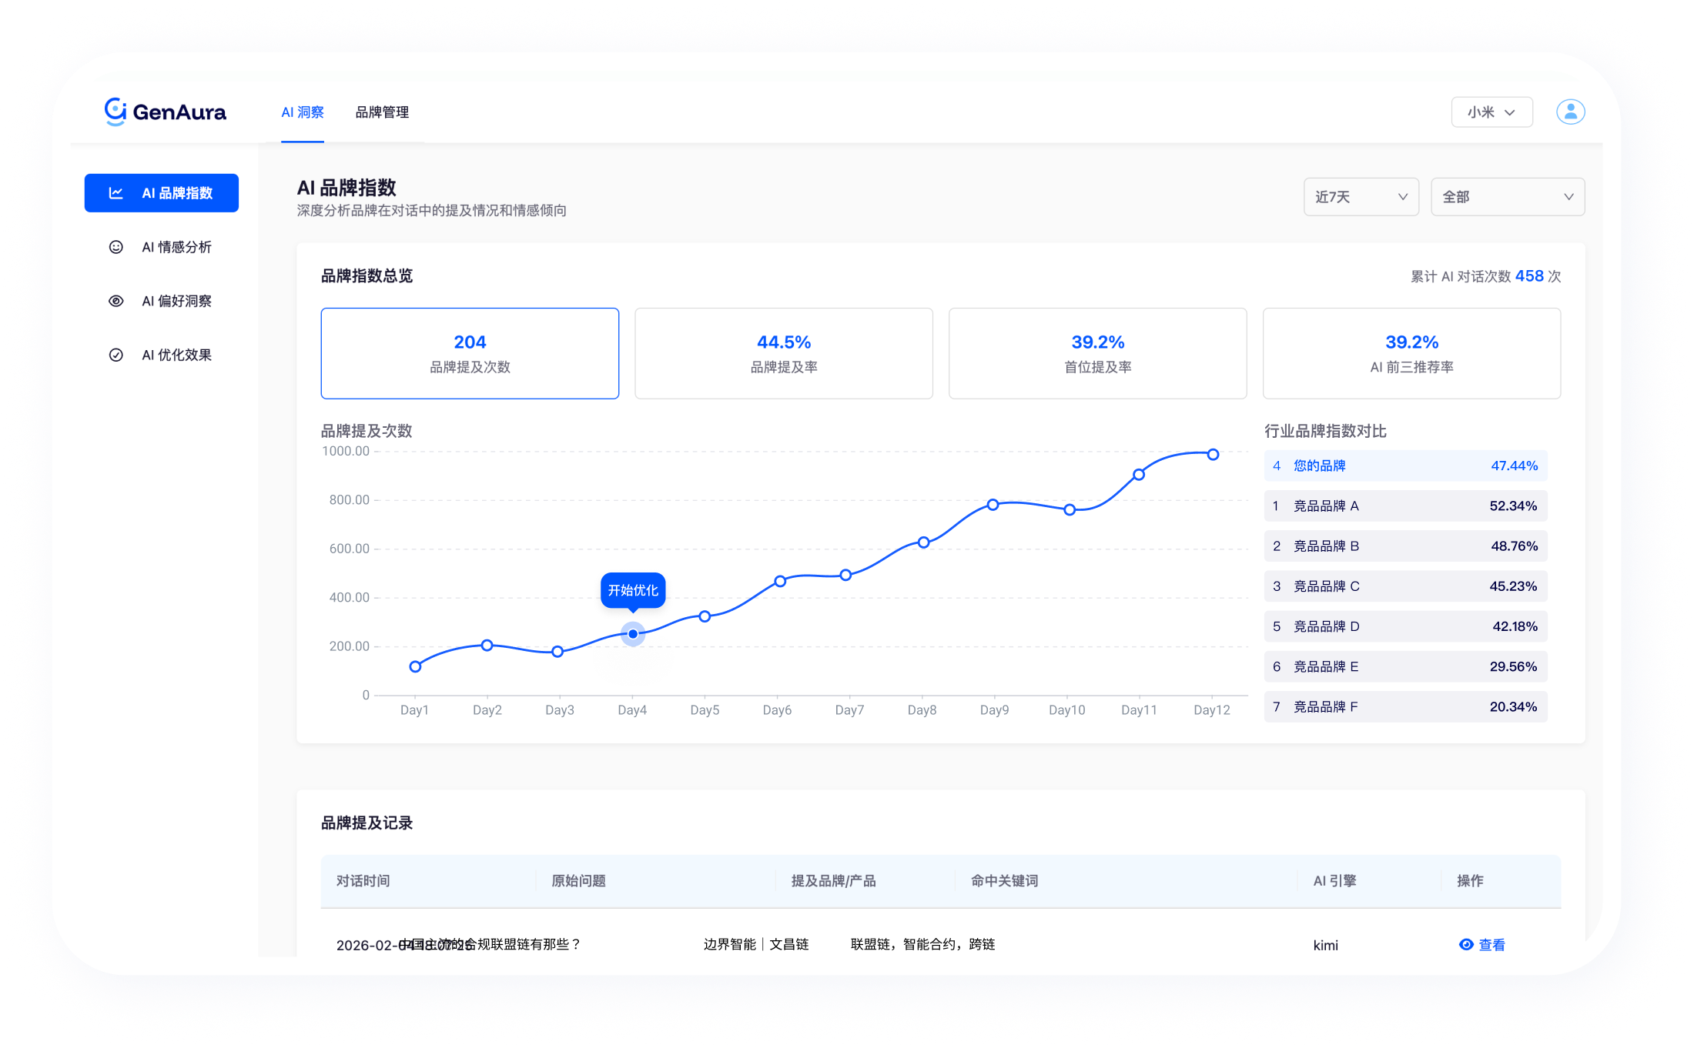Click the kimi engine cell
The height and width of the screenshot is (1048, 1694).
click(x=1325, y=945)
